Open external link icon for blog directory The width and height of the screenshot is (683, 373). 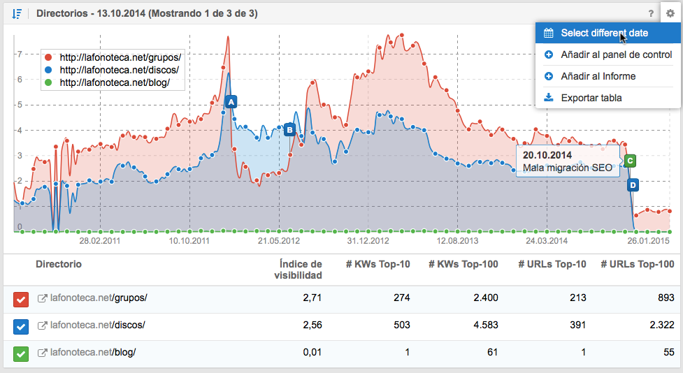[42, 353]
